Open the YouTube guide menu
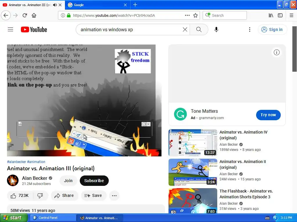The height and width of the screenshot is (222, 297). pos(10,29)
